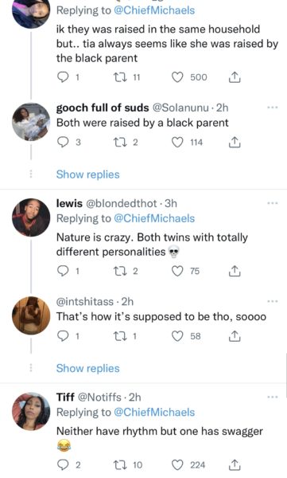This screenshot has width=287, height=478.
Task: Like lewis's Nature is crazy tweet
Action: coord(177,271)
